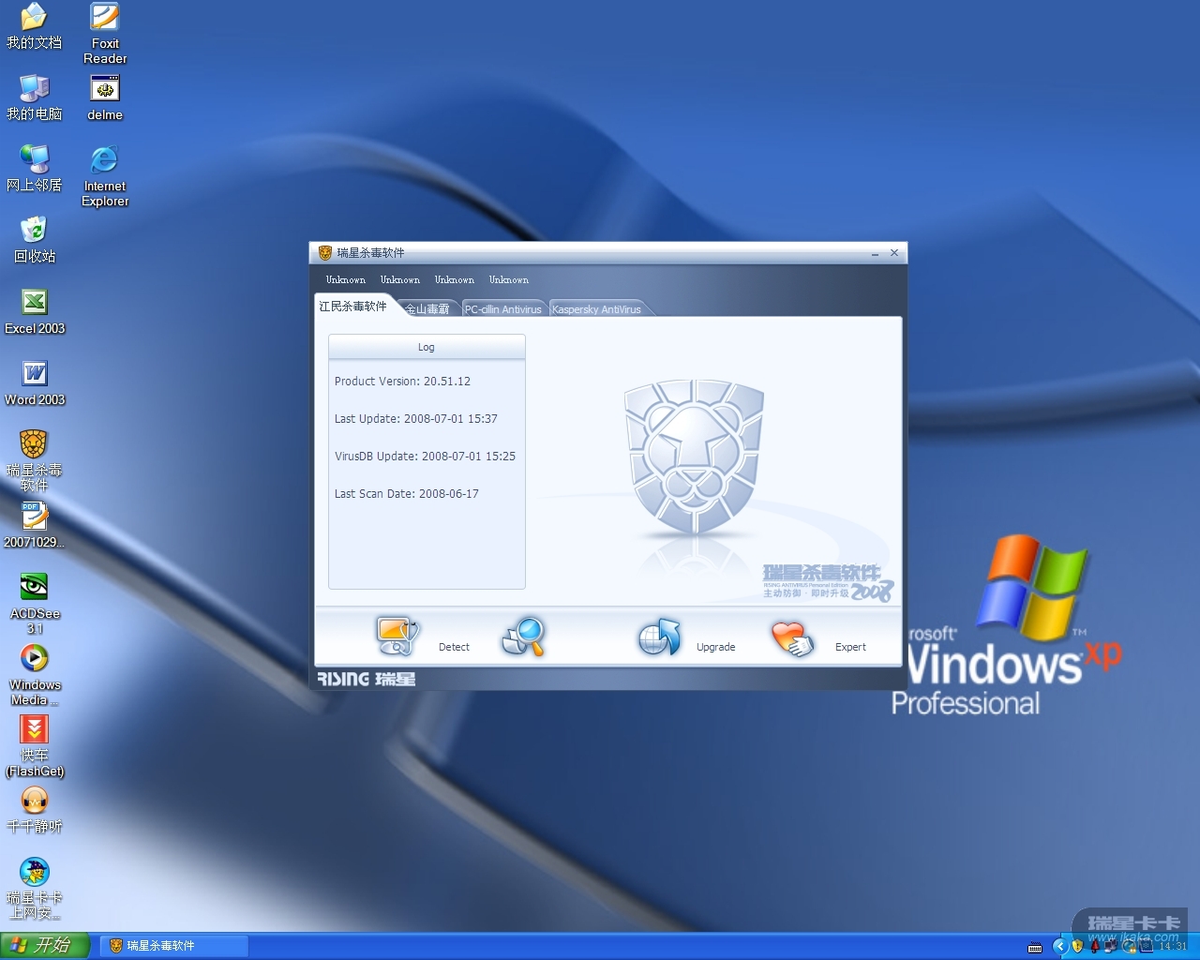This screenshot has height=960, width=1200.
Task: Click the 'Last Update: 2008-07-01 15:37' line
Action: 416,419
